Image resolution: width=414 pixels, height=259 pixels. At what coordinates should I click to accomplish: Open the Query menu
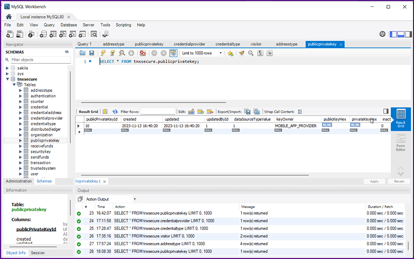49,25
